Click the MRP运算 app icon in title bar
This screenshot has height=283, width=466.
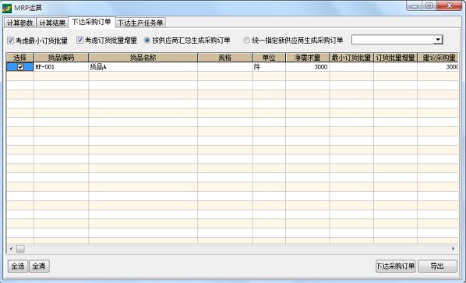pos(6,8)
